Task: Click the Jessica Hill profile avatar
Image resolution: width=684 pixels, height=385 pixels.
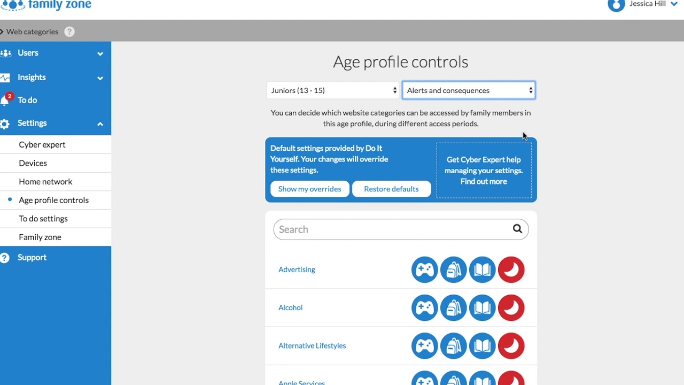Action: (616, 4)
